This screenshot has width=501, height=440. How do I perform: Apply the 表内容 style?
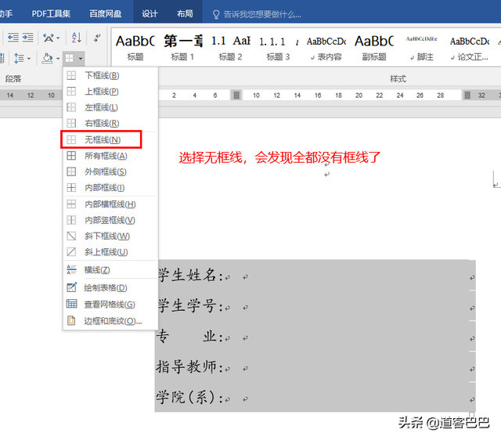(x=326, y=48)
